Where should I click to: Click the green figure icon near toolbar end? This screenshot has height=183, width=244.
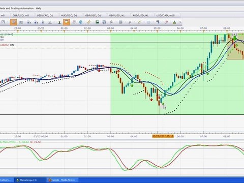point(174,22)
